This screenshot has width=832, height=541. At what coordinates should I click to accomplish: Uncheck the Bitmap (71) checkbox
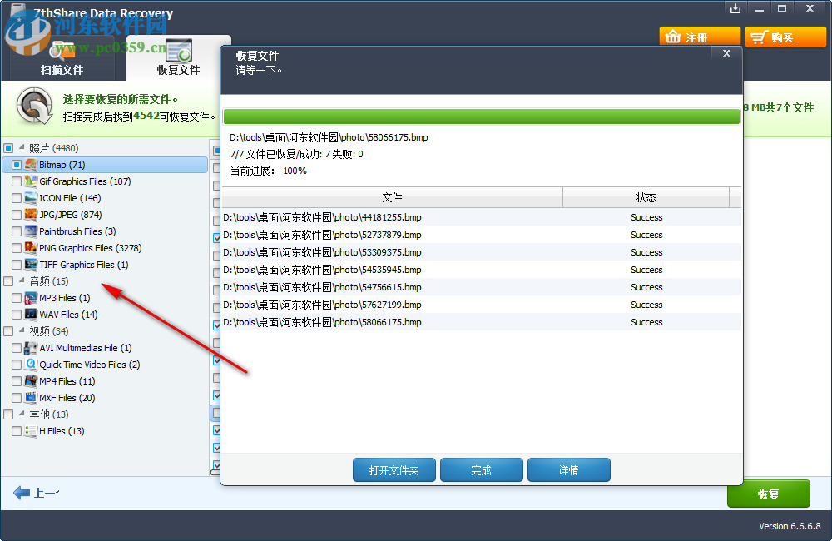(x=15, y=165)
